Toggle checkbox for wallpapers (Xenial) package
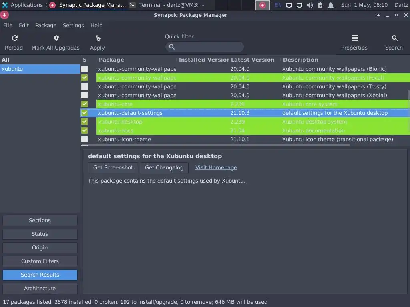The image size is (410, 307). [84, 95]
